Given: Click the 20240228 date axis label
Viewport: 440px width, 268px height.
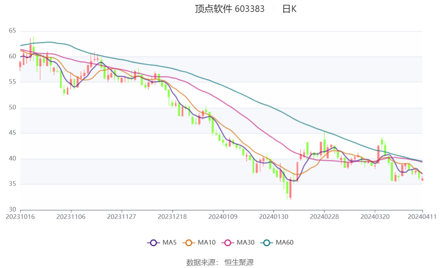Looking at the screenshot, I should (x=324, y=217).
